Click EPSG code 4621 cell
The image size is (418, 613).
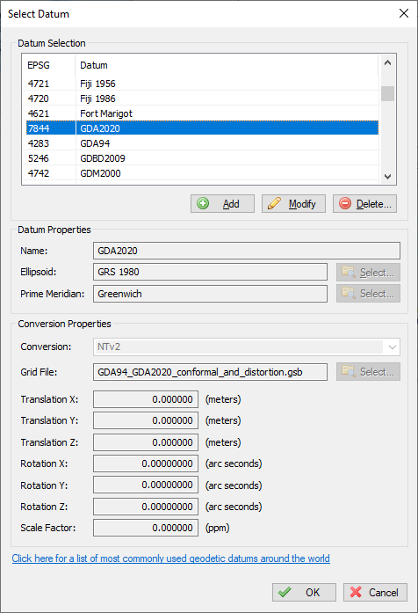(x=50, y=113)
